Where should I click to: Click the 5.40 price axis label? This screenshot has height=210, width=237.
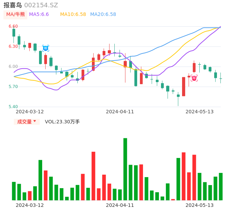pyautogui.click(x=13, y=107)
